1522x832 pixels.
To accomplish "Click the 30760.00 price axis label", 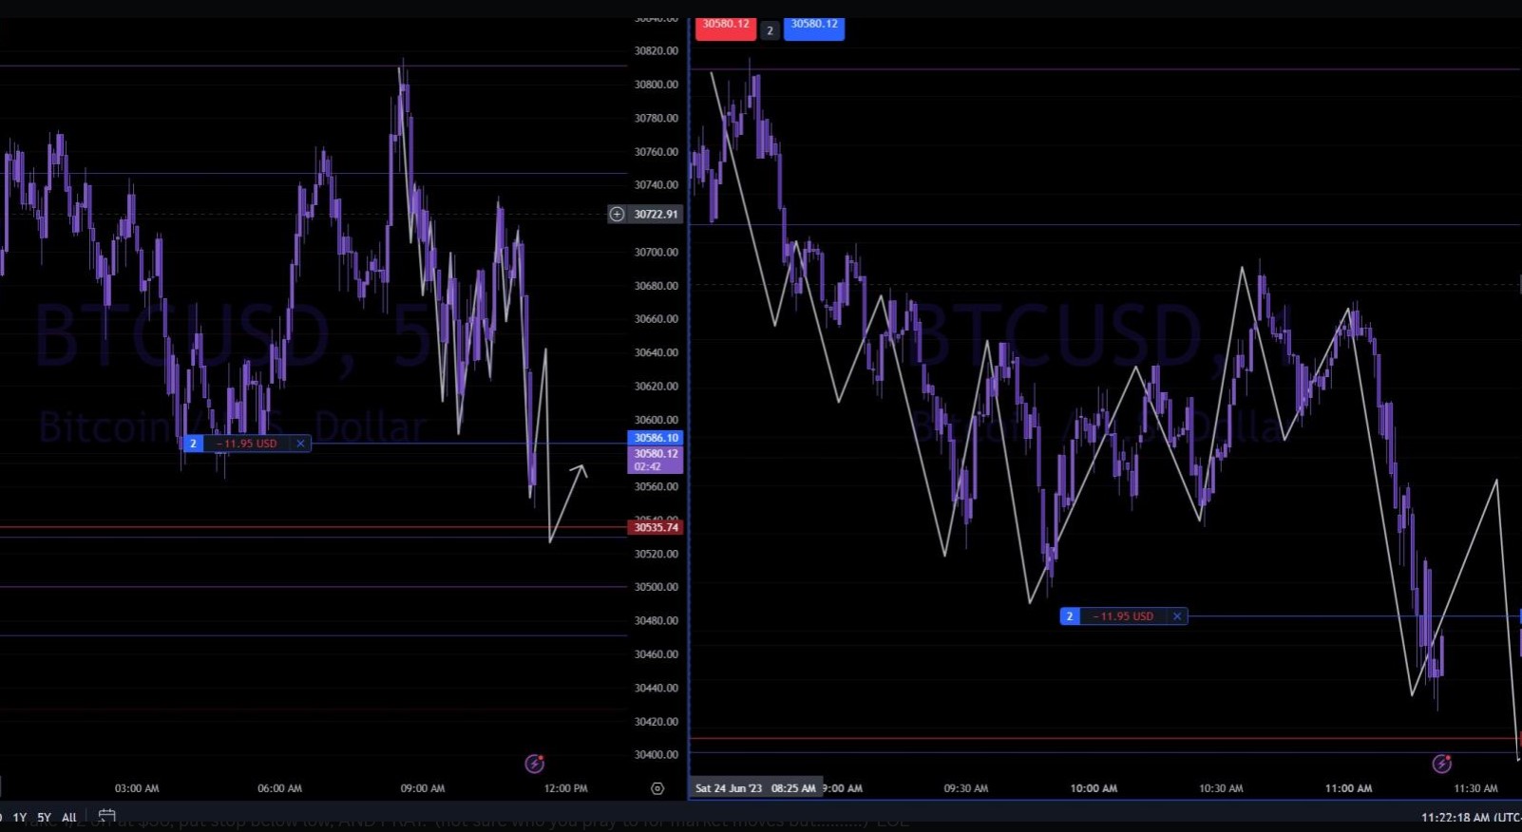I will click(656, 152).
